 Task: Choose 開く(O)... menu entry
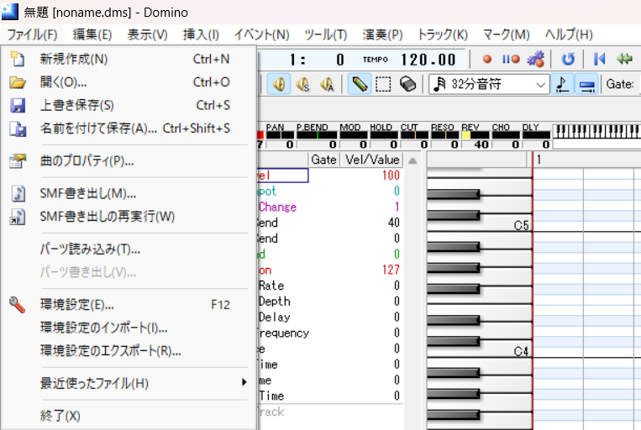point(129,82)
